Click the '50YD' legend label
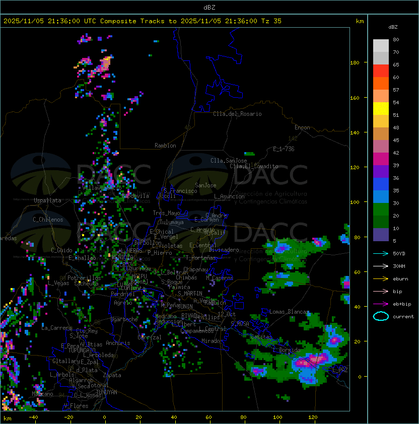The height and width of the screenshot is (424, 419). (399, 253)
